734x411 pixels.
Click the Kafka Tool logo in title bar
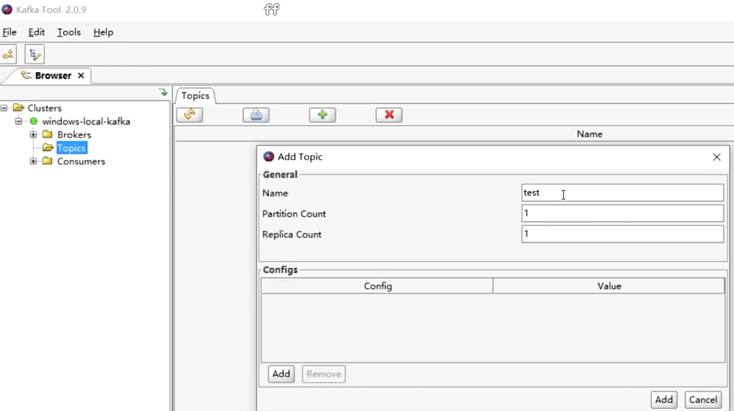pos(7,9)
